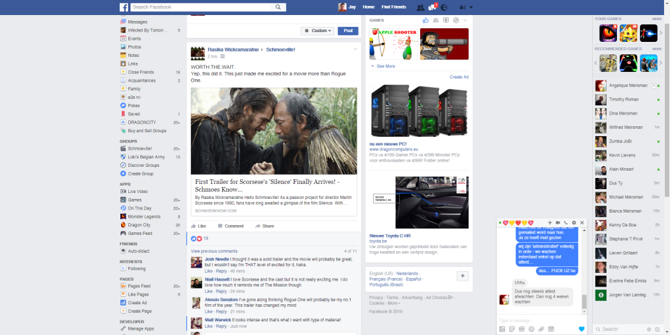Choose emoji icon in chat toolbar
Viewport: 670px width, 335px height.
pyautogui.click(x=531, y=329)
